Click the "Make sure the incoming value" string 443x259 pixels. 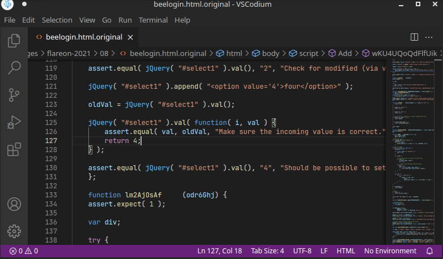300,131
